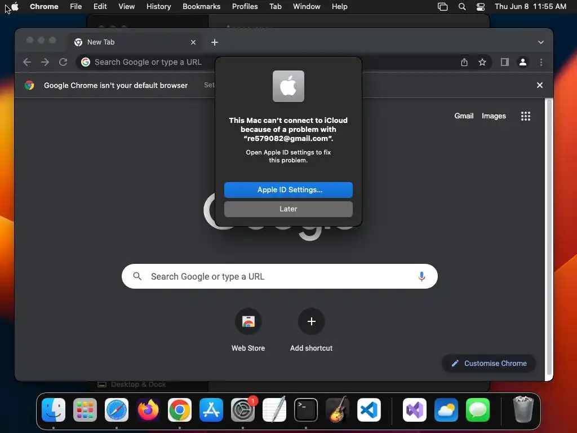Open Spotlight search in menu bar

click(x=462, y=6)
